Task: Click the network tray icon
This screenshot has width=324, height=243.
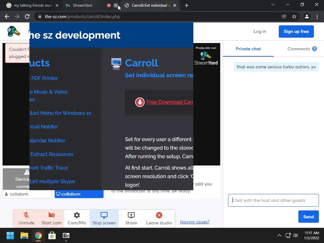Action: pyautogui.click(x=288, y=235)
